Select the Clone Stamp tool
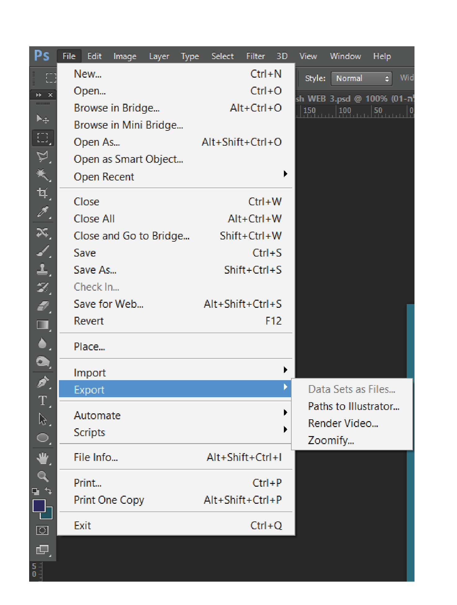The image size is (457, 605). click(x=42, y=269)
